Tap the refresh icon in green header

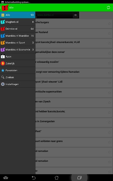108,8
